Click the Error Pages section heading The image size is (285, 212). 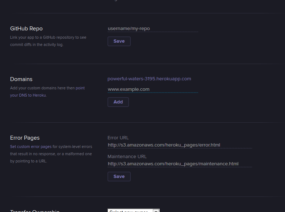tap(25, 138)
